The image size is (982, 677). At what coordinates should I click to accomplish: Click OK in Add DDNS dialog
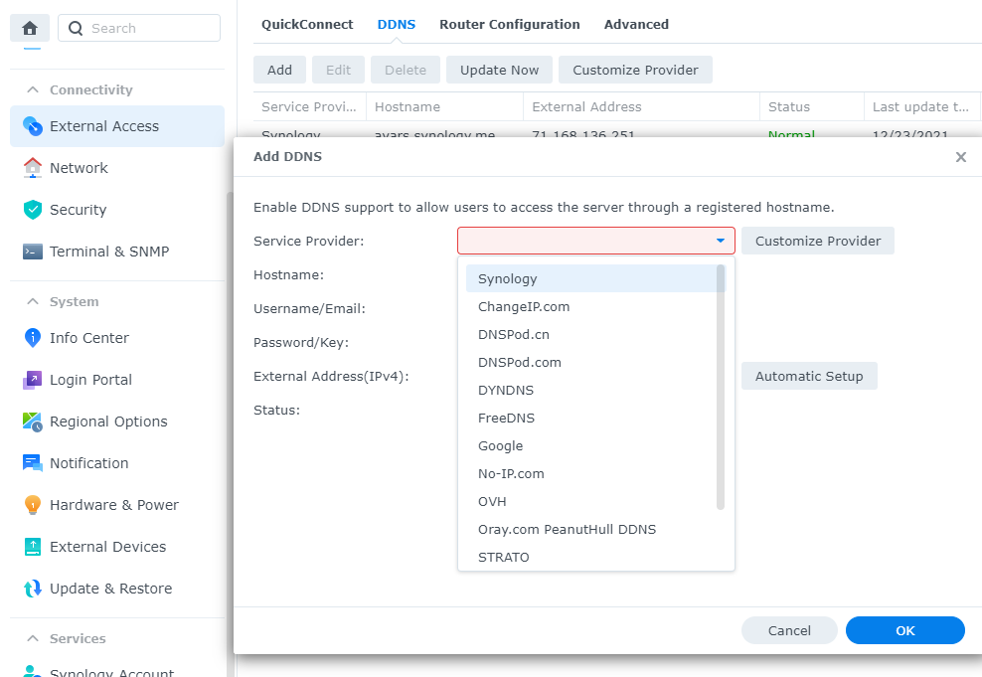point(904,630)
